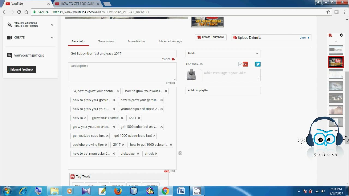Remove the 'pickapixel' tag

(138, 154)
